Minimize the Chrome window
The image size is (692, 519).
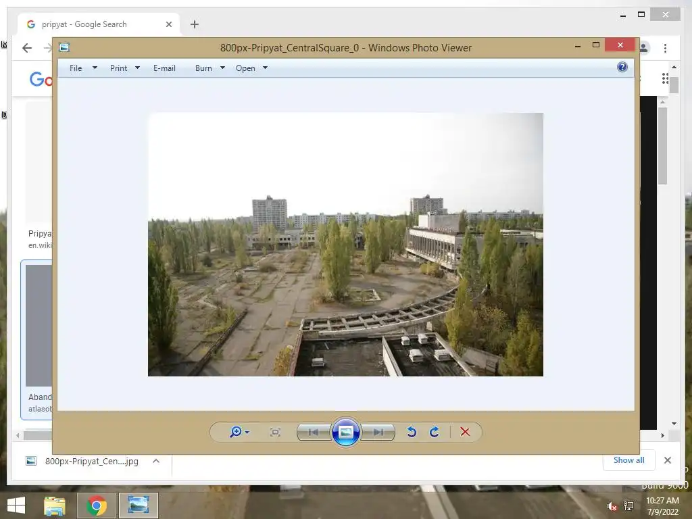click(622, 15)
